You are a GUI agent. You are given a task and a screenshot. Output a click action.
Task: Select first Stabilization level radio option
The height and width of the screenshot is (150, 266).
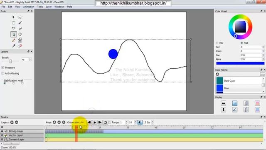coord(5,83)
